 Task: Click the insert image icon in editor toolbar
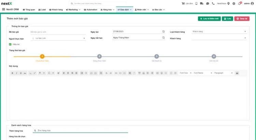click(x=237, y=73)
